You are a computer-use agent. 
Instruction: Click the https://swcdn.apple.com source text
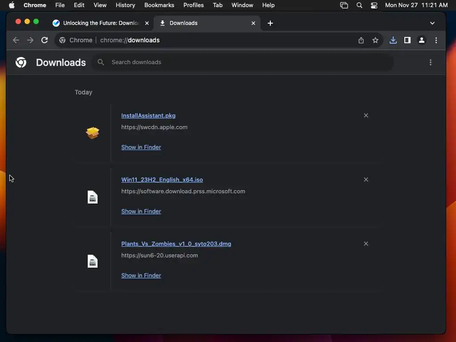154,127
